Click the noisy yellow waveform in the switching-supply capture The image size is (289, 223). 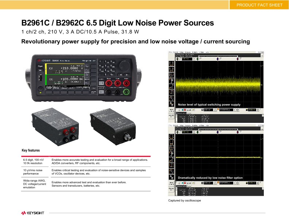point(218,85)
